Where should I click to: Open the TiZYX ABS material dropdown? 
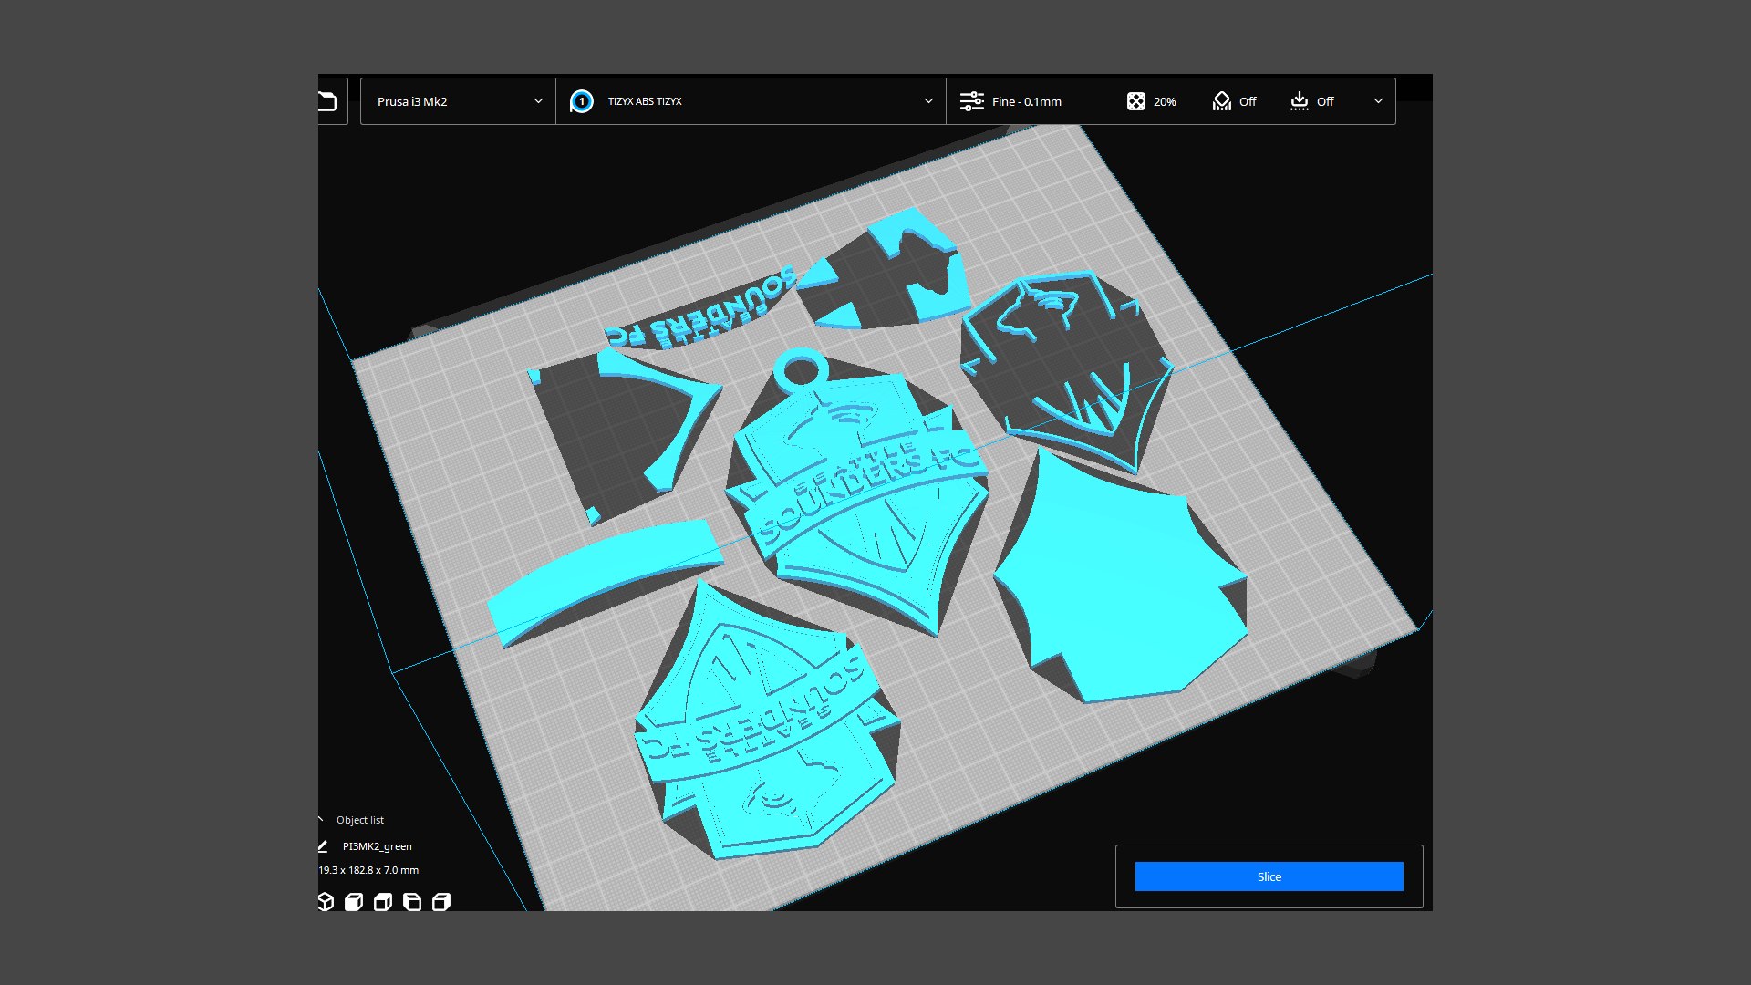pyautogui.click(x=751, y=101)
